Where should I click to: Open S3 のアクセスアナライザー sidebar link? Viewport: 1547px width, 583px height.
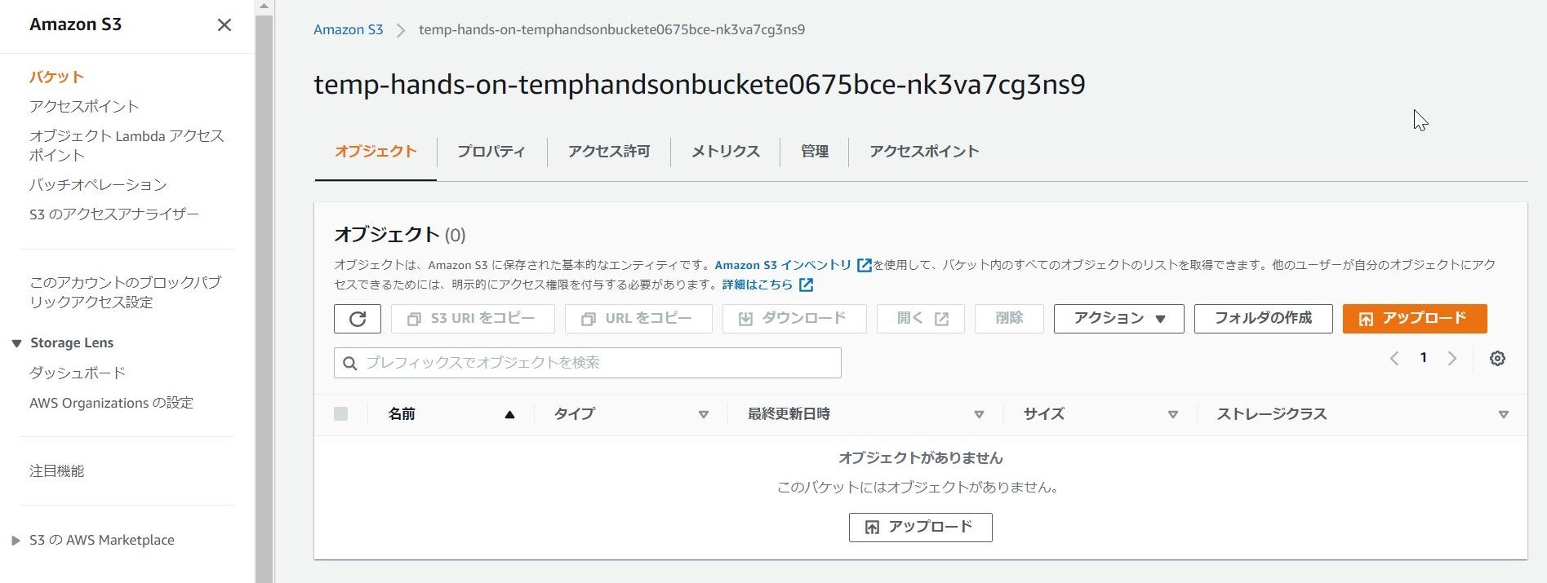tap(114, 214)
